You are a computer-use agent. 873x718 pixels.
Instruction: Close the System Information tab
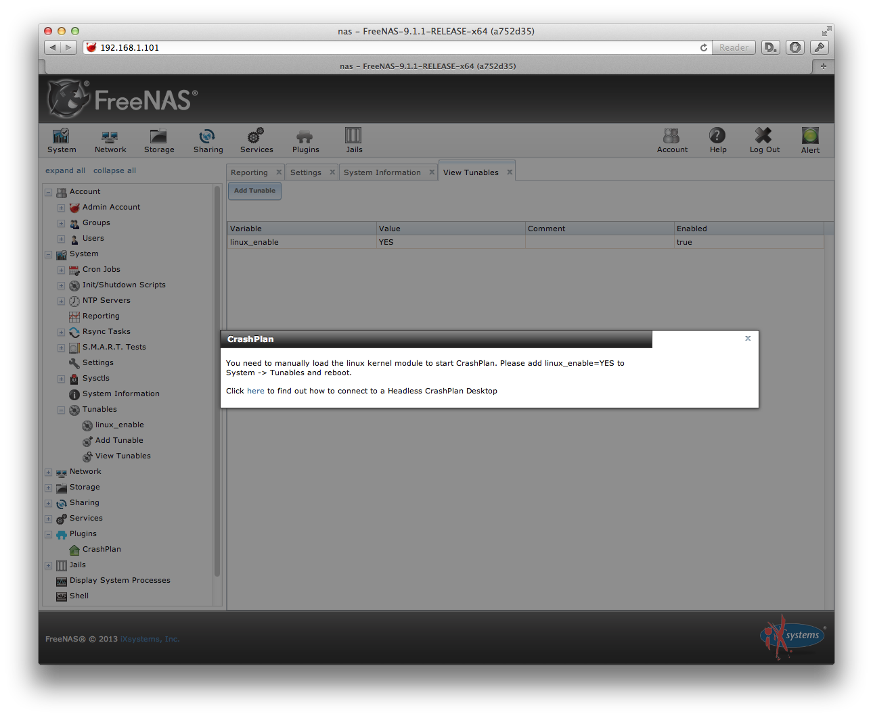[432, 172]
